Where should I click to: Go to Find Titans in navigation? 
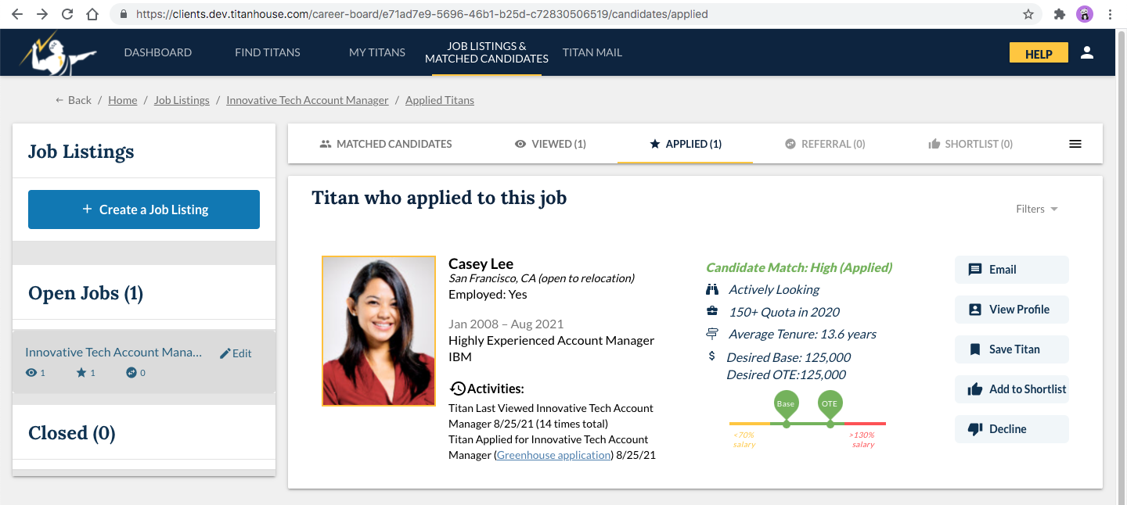point(267,52)
